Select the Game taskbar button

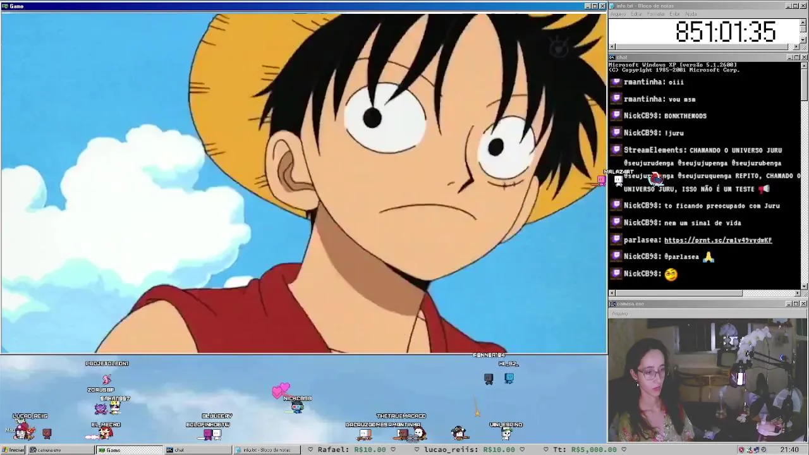pos(129,450)
